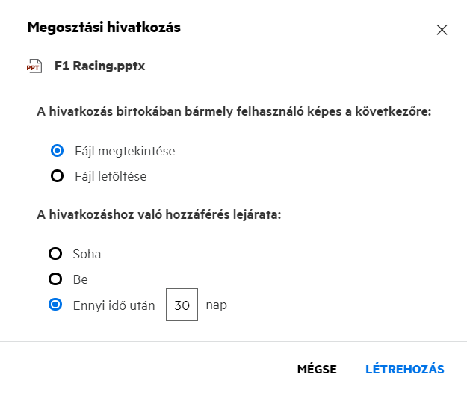Select the Ennyi idő után radio button
This screenshot has width=467, height=395.
coord(55,305)
